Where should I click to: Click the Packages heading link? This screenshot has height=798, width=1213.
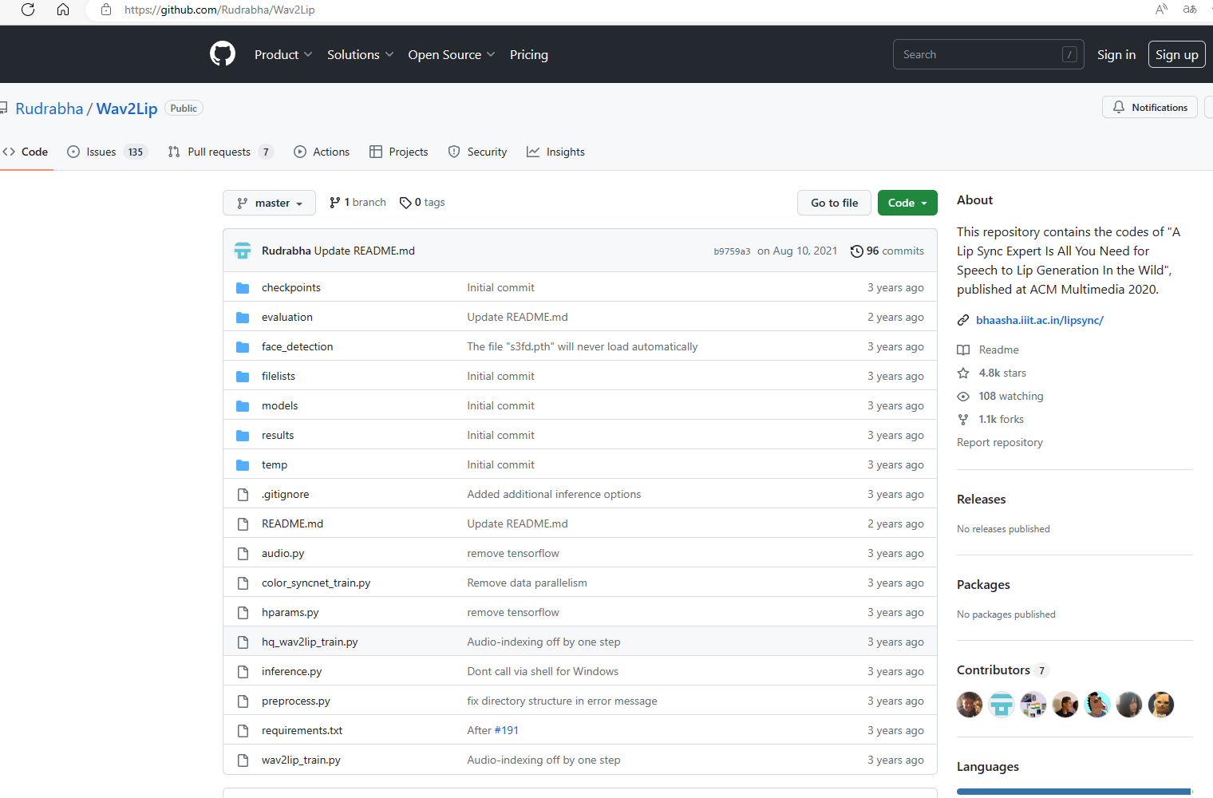pyautogui.click(x=983, y=585)
